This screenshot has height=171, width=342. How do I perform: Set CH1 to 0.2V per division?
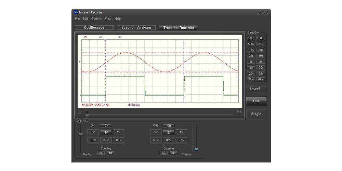106,140
